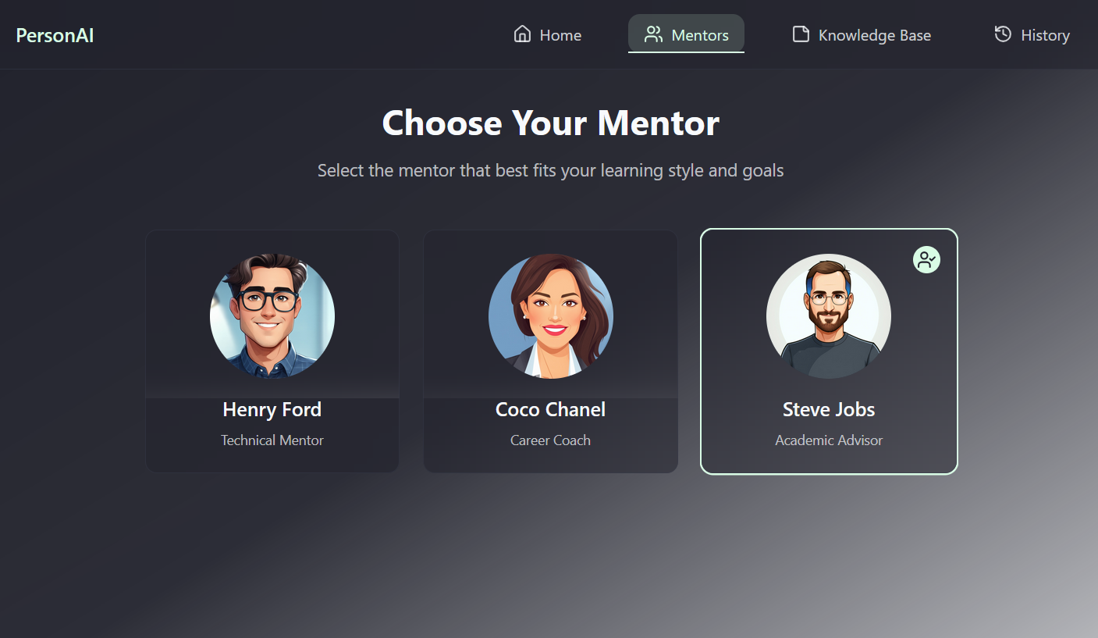Screen dimensions: 1098x638
Task: Open the History tab
Action: coord(1032,34)
